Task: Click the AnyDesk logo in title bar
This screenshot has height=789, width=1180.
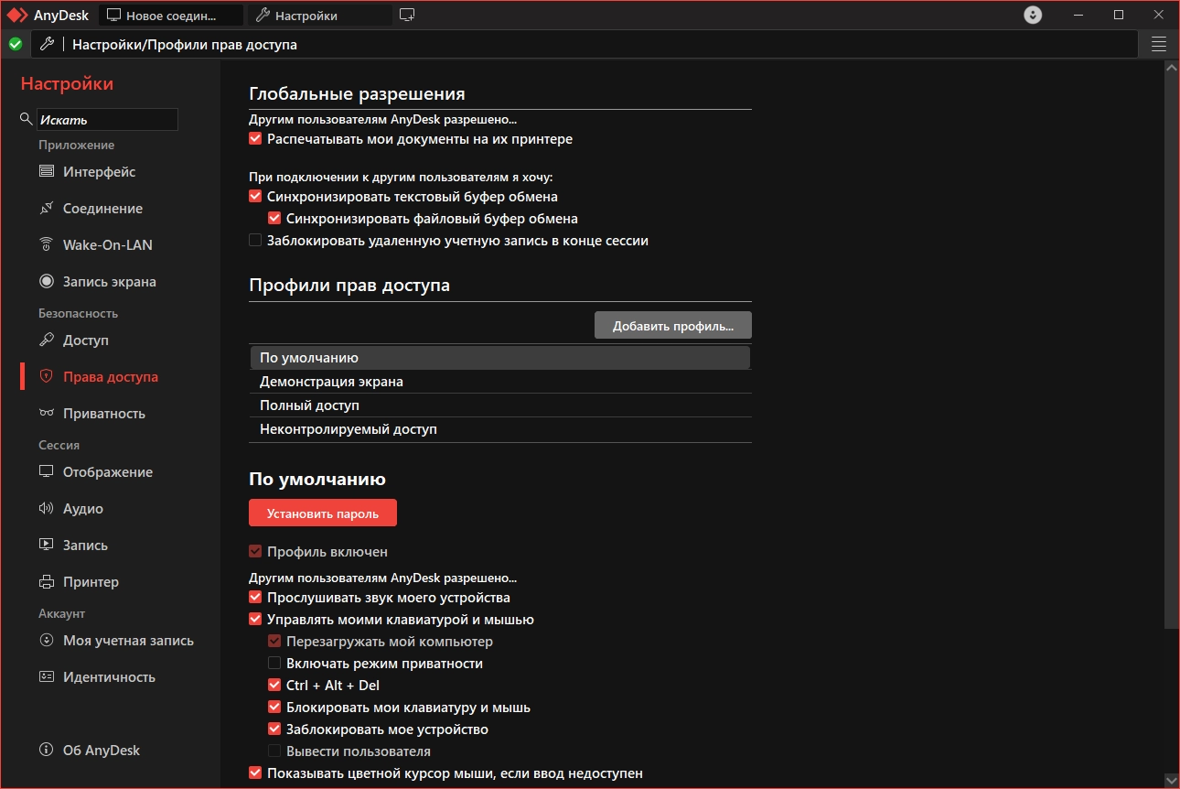Action: pos(17,16)
